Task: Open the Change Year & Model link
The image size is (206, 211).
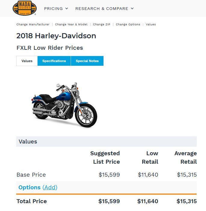Action: point(71,24)
